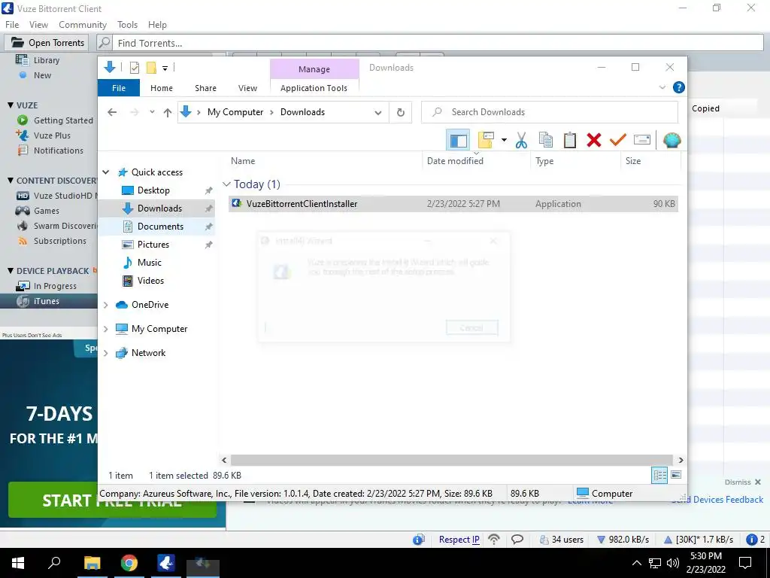Collapse the Today (1) group

pyautogui.click(x=226, y=184)
